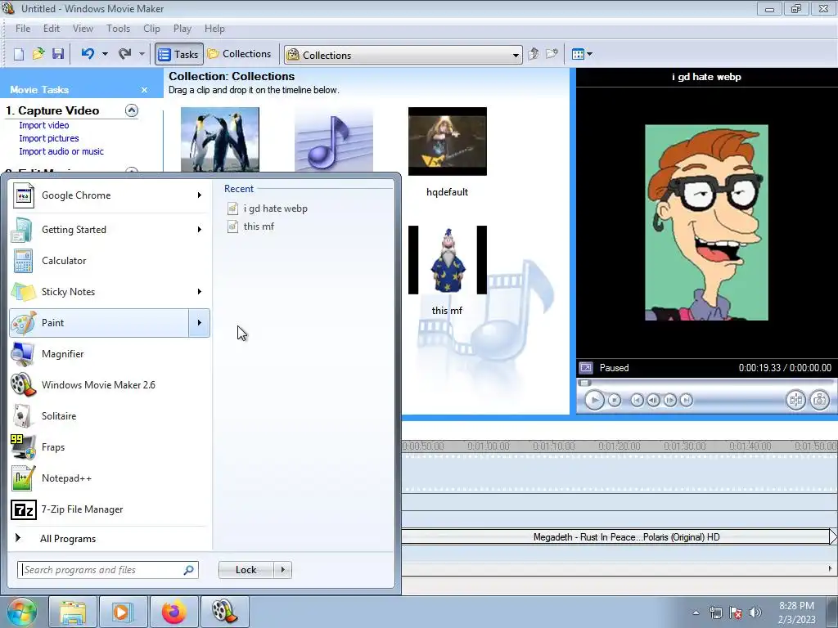Launch Windows Movie Maker 2.6 entry
The image size is (838, 628).
tap(110, 385)
